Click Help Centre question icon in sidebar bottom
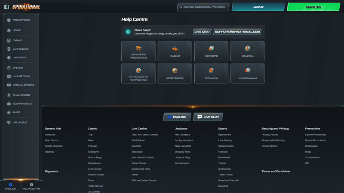344x193 pixels. pos(31,185)
